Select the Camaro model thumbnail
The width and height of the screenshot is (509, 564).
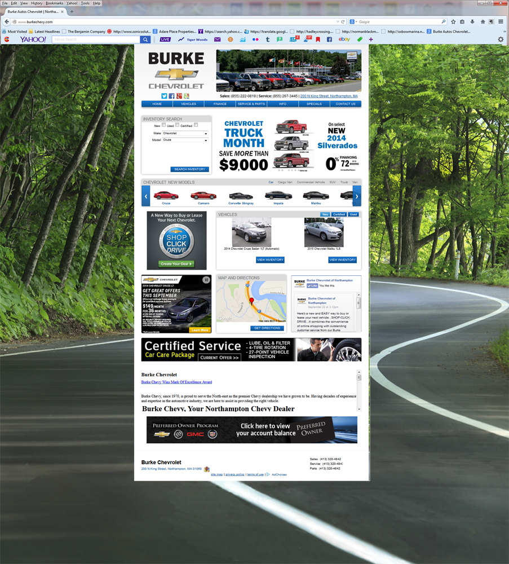[x=203, y=197]
